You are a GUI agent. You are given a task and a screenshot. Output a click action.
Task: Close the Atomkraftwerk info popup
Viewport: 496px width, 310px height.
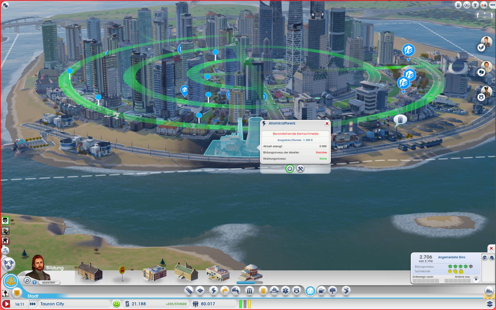click(x=327, y=124)
